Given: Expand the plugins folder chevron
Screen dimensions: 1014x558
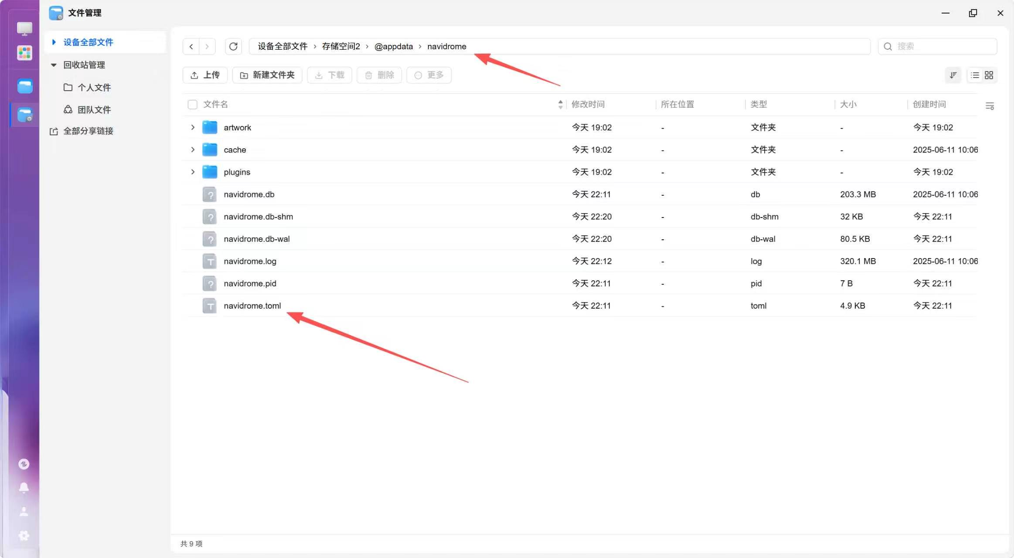Looking at the screenshot, I should 193,172.
